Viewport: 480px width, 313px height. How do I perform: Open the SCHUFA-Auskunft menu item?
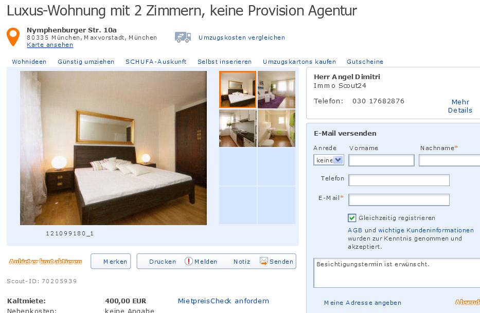[156, 62]
